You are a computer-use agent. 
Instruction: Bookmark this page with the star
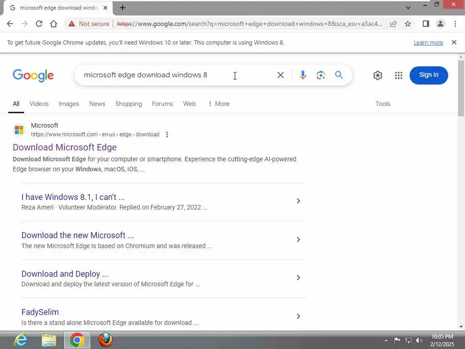pyautogui.click(x=408, y=24)
